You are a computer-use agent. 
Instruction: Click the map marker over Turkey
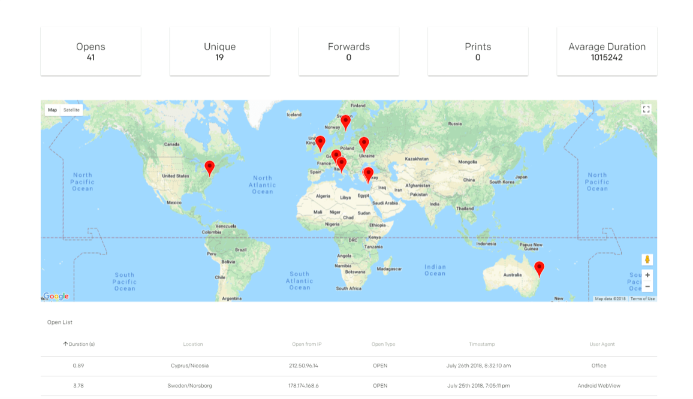[x=369, y=174]
